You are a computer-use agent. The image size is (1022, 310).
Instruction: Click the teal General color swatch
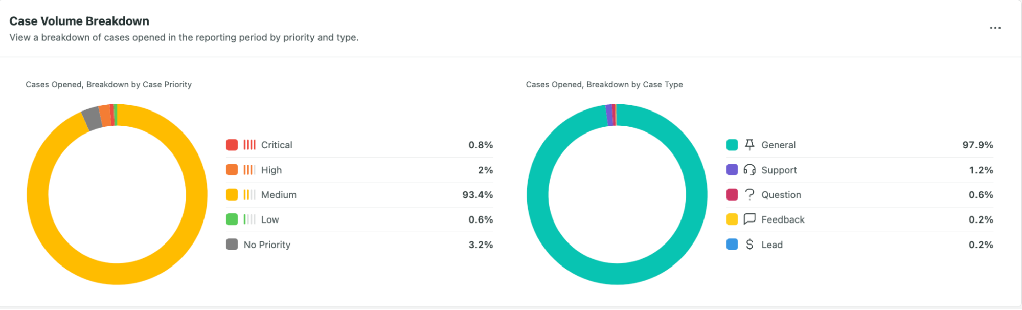tap(732, 145)
